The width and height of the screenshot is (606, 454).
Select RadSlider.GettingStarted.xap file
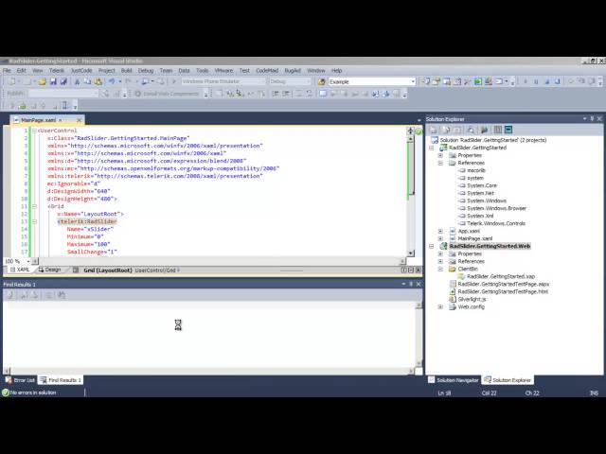click(501, 276)
